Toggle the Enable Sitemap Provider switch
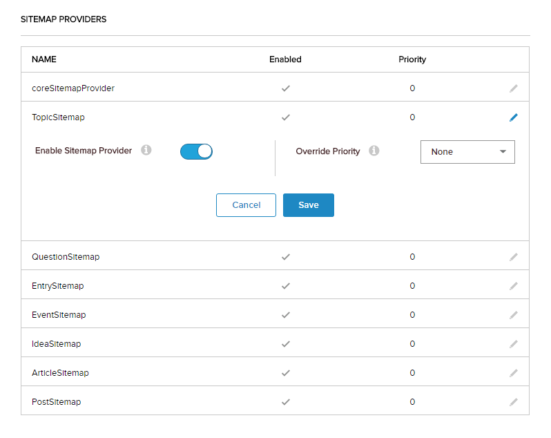The width and height of the screenshot is (551, 438). (196, 151)
